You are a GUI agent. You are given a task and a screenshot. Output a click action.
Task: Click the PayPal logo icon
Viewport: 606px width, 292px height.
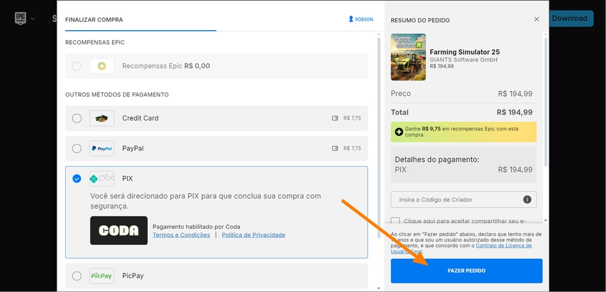pyautogui.click(x=102, y=149)
